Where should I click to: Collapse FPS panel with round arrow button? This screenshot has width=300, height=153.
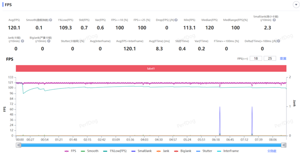[296, 5]
